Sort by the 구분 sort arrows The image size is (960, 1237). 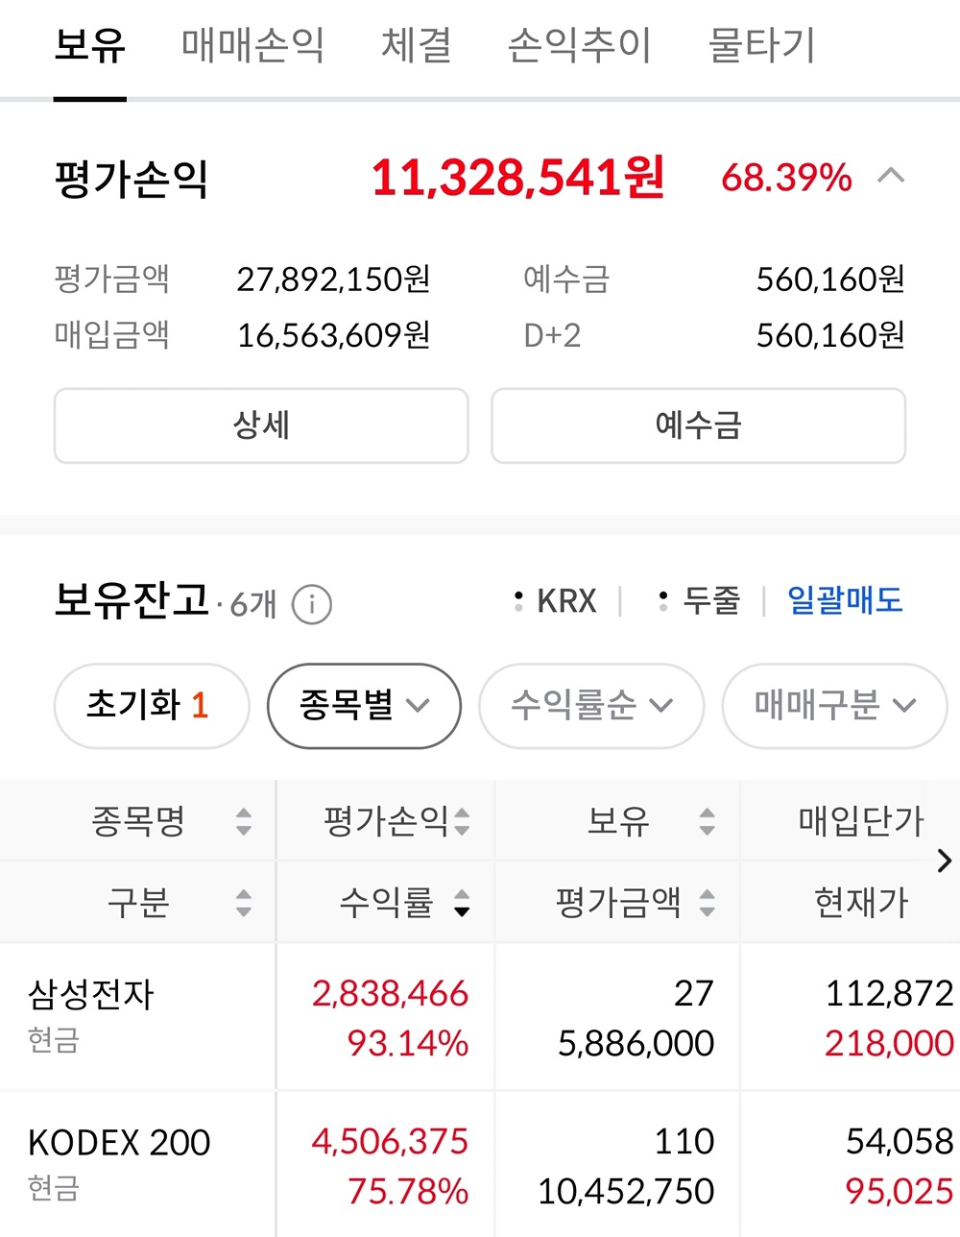244,903
